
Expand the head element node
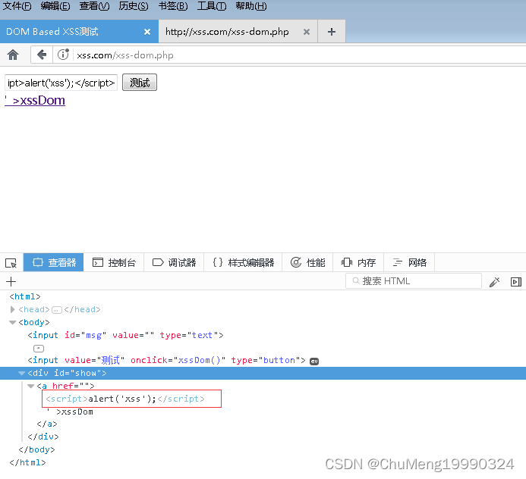(x=12, y=309)
